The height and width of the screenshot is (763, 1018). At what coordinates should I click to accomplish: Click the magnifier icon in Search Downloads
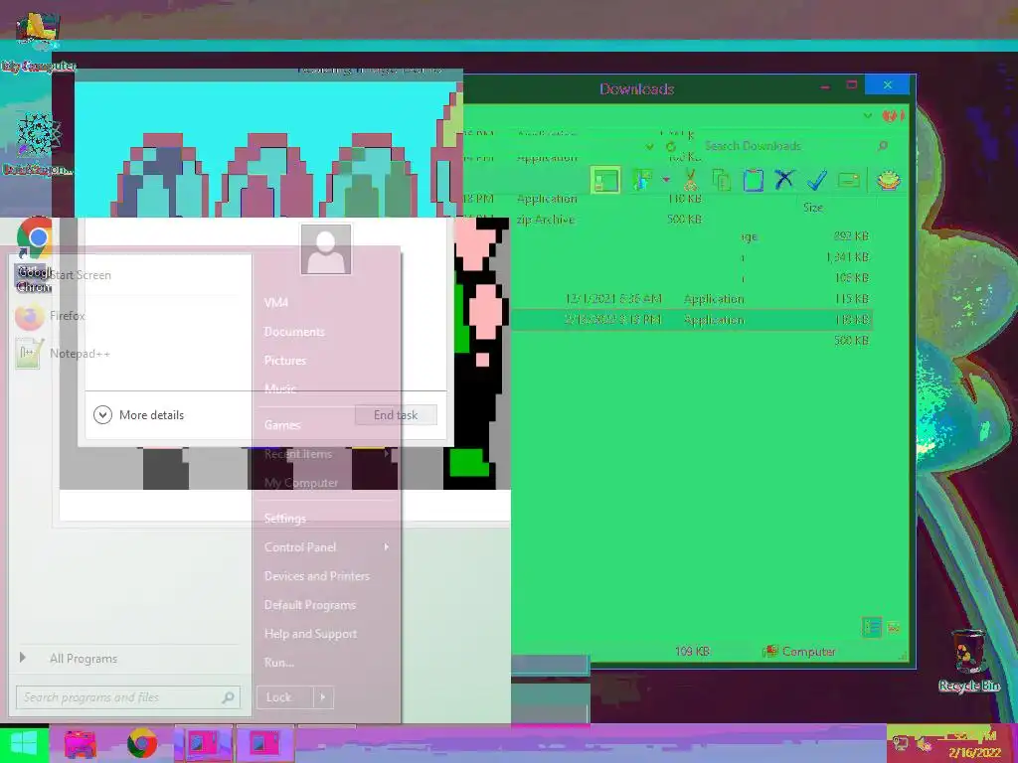(883, 146)
